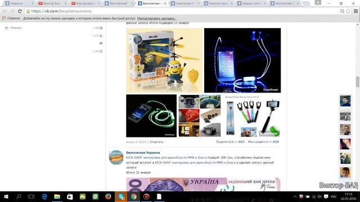Screen dimensions: 360x202
Task: Show hidden tray icons chevron
Action: point(295,197)
